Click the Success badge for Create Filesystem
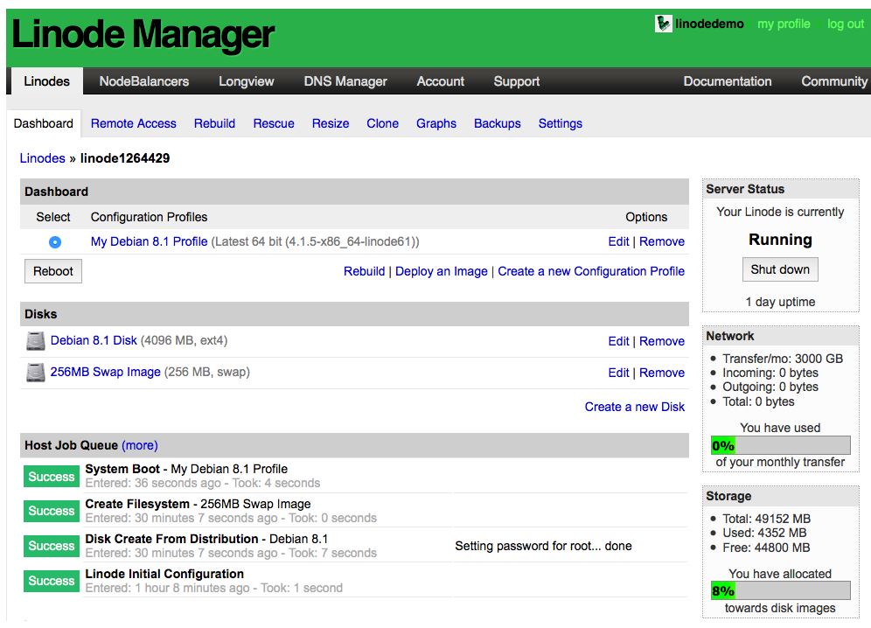Viewport: 871px width, 628px height. pos(51,511)
